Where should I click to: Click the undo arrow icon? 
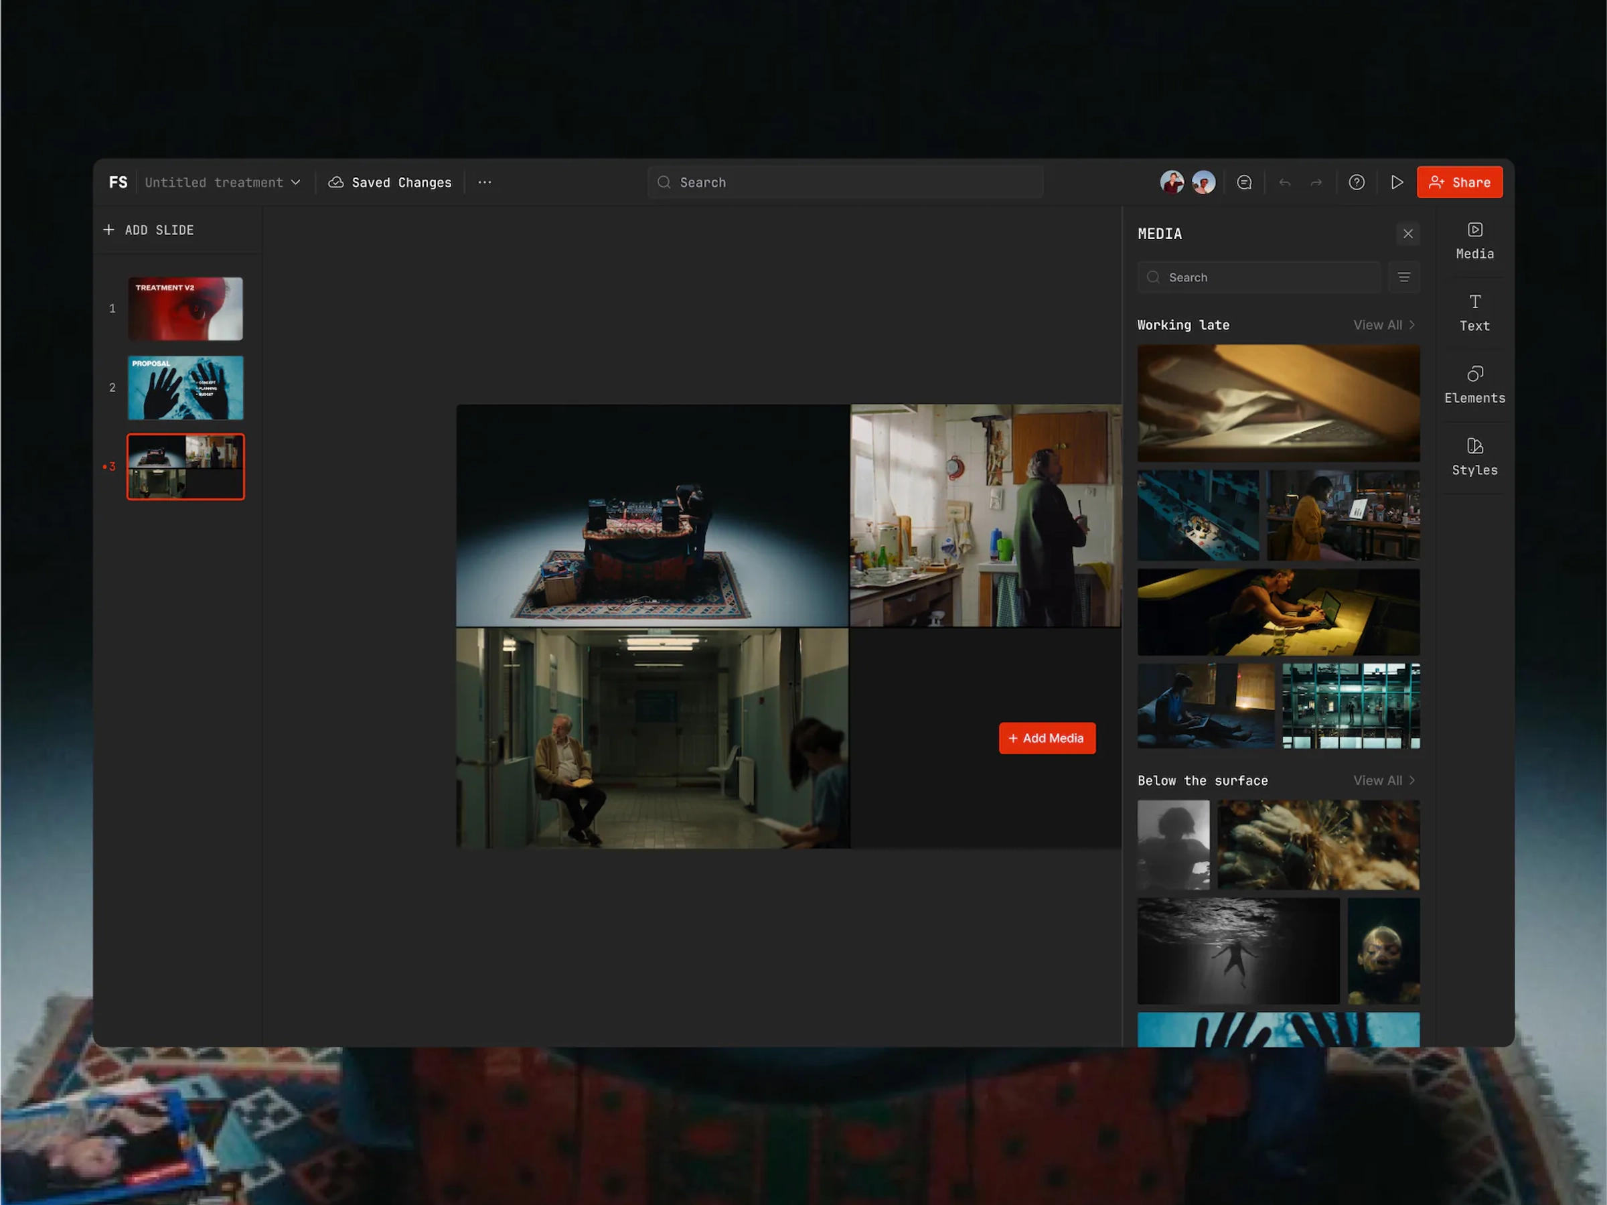point(1284,182)
